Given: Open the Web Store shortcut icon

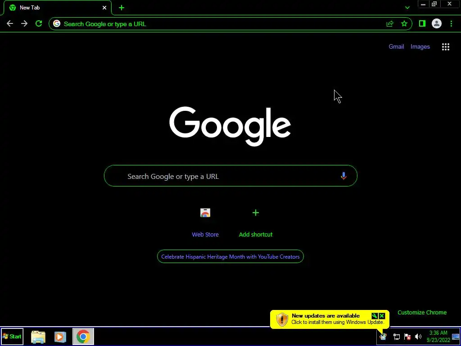Looking at the screenshot, I should pos(205,213).
